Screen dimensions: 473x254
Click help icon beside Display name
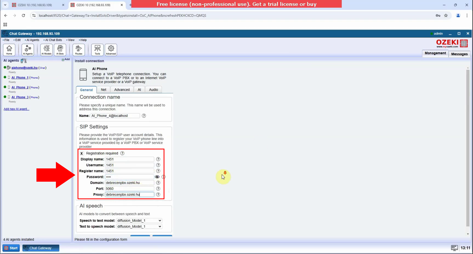158,159
